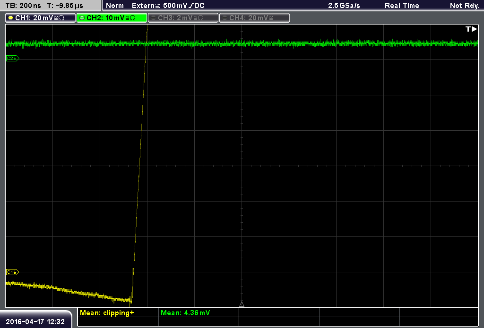484x328 pixels.
Task: Click the 2.5 GSa/s sample rate readout
Action: coord(344,6)
